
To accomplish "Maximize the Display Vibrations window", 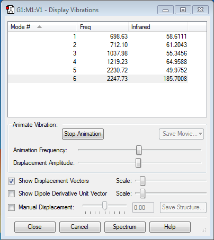I will (183, 10).
